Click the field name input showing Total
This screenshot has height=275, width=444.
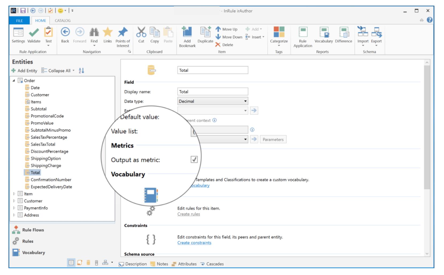point(213,70)
